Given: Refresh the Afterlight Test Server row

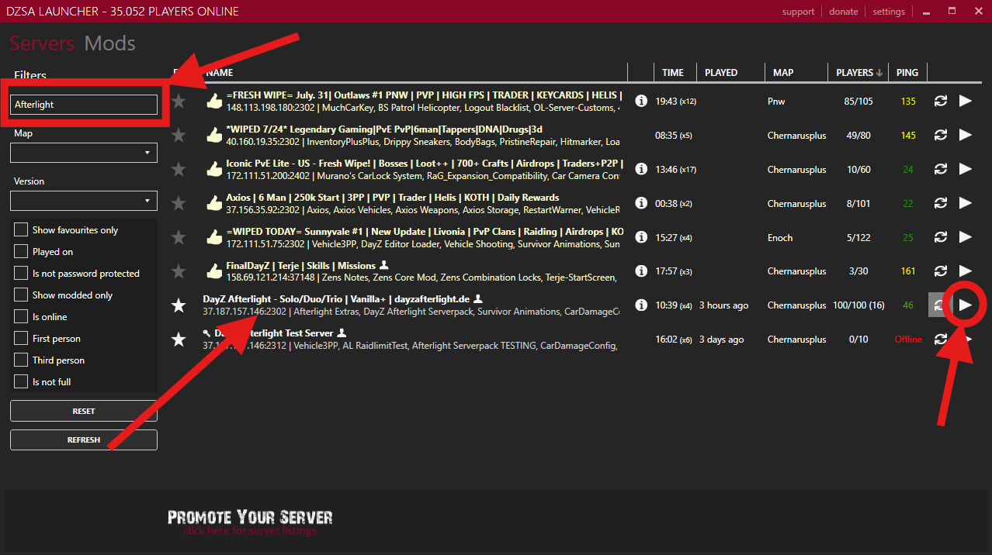Looking at the screenshot, I should click(x=940, y=339).
